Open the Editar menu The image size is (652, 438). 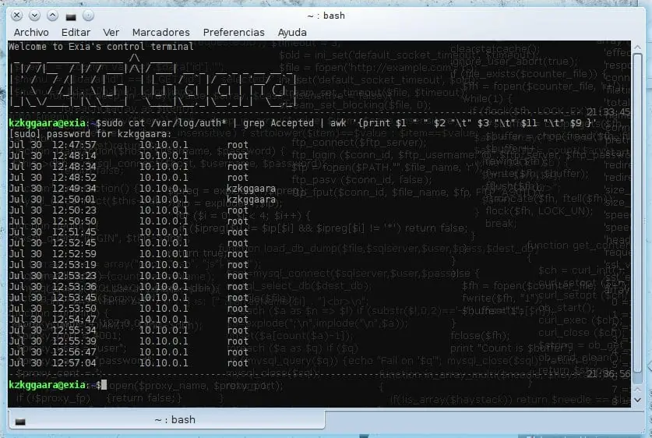(76, 33)
